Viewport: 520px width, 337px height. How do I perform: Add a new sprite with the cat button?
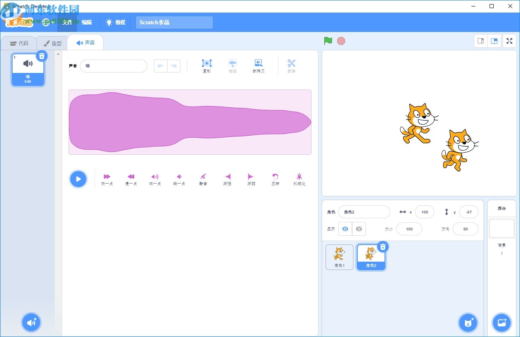pos(468,322)
